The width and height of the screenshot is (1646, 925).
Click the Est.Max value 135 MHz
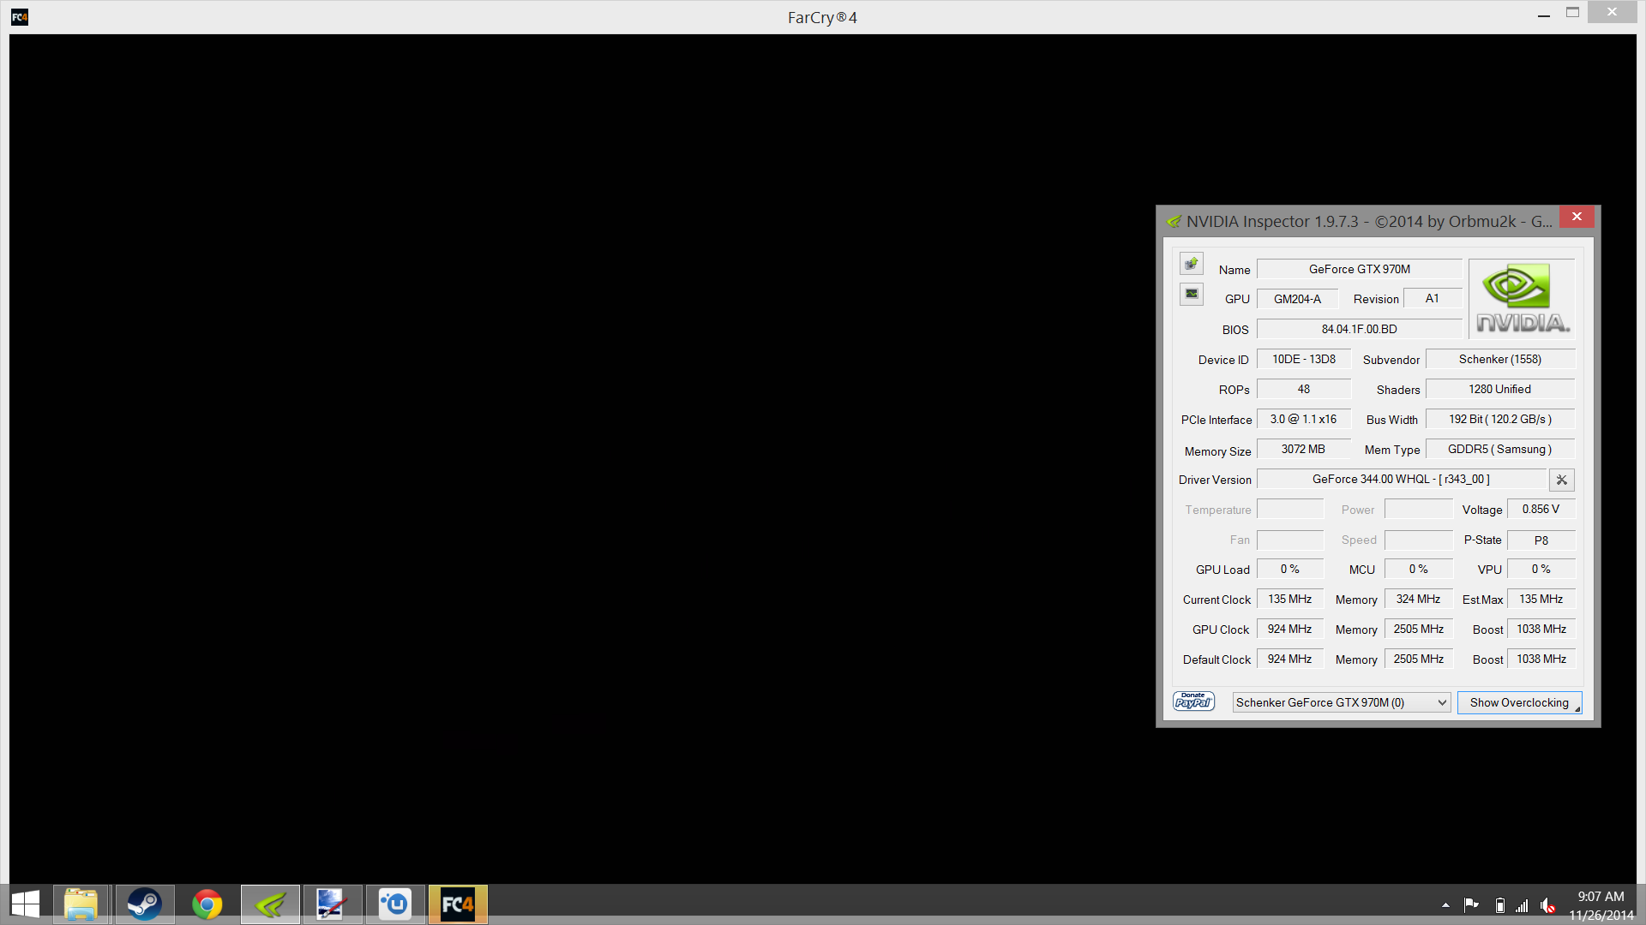point(1541,599)
